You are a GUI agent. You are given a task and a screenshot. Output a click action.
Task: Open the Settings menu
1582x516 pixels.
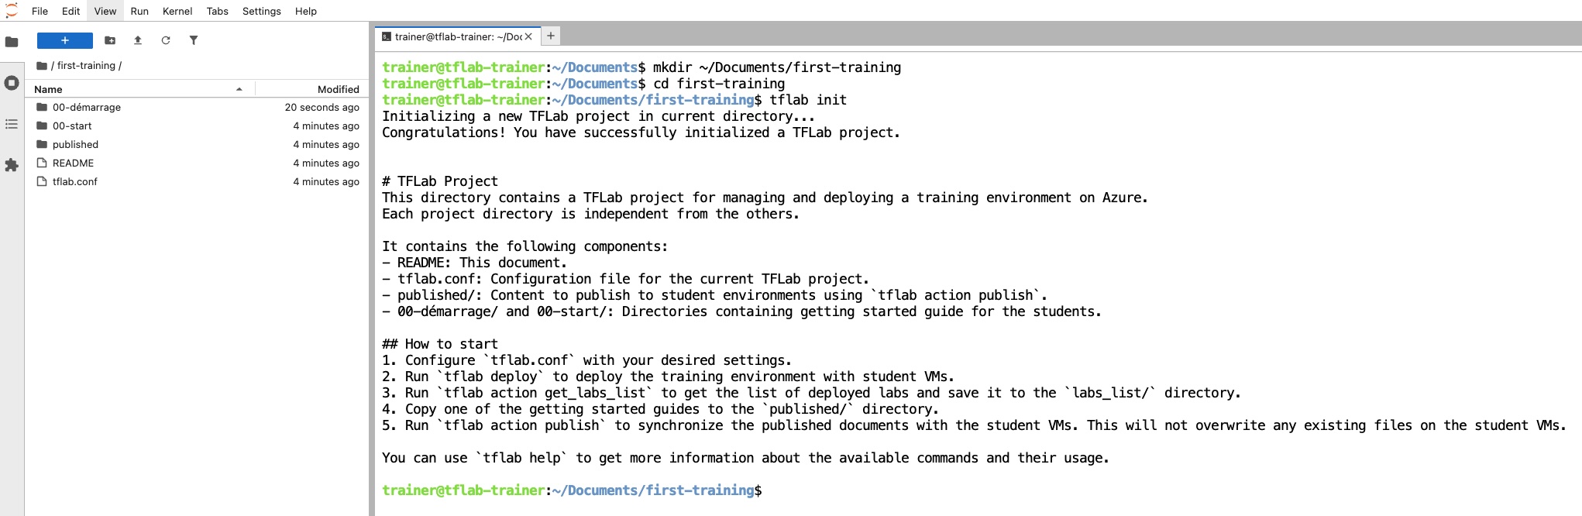[261, 11]
